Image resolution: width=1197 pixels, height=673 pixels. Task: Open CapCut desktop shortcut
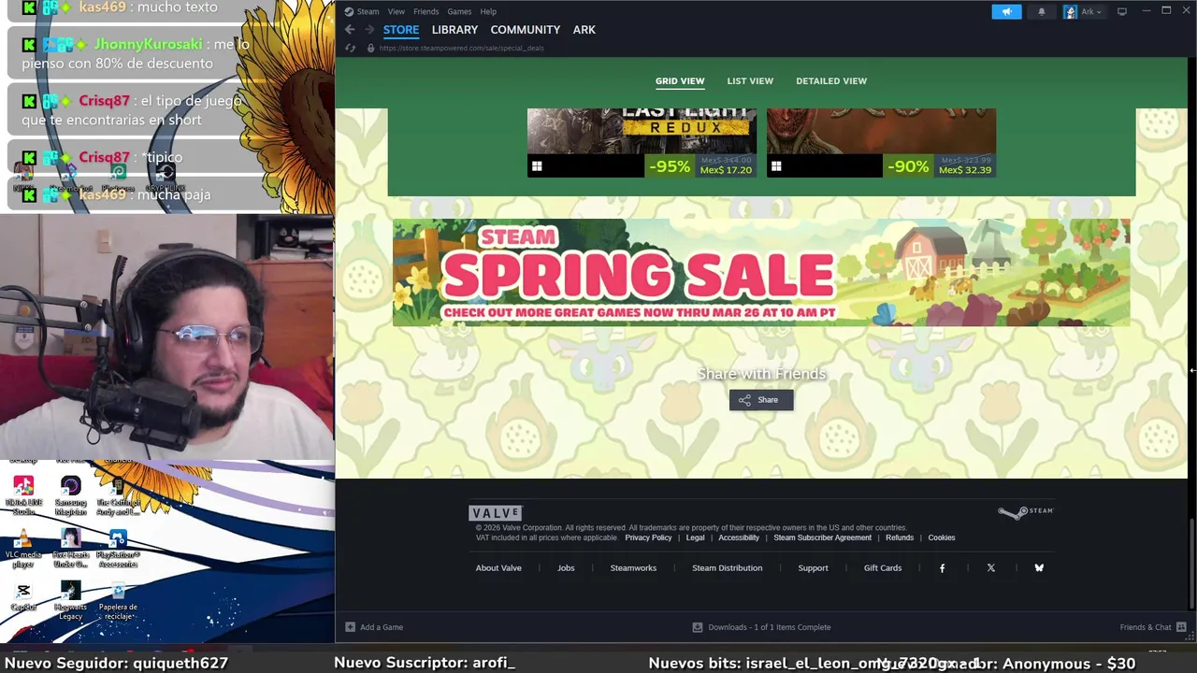[x=23, y=596]
